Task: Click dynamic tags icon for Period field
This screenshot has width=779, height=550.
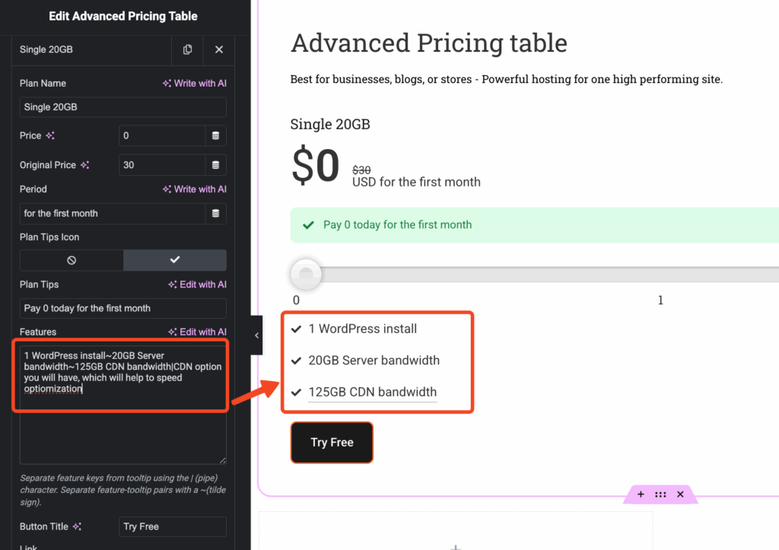Action: point(216,214)
